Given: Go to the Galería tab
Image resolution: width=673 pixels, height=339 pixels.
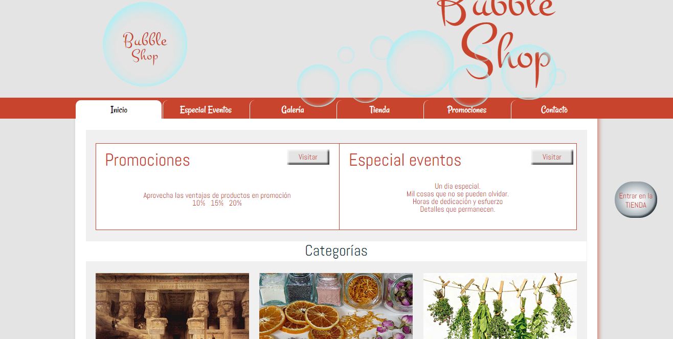Looking at the screenshot, I should point(293,110).
